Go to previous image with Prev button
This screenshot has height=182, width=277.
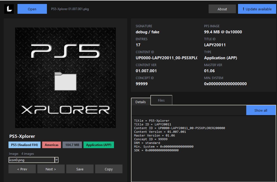pos(22,169)
